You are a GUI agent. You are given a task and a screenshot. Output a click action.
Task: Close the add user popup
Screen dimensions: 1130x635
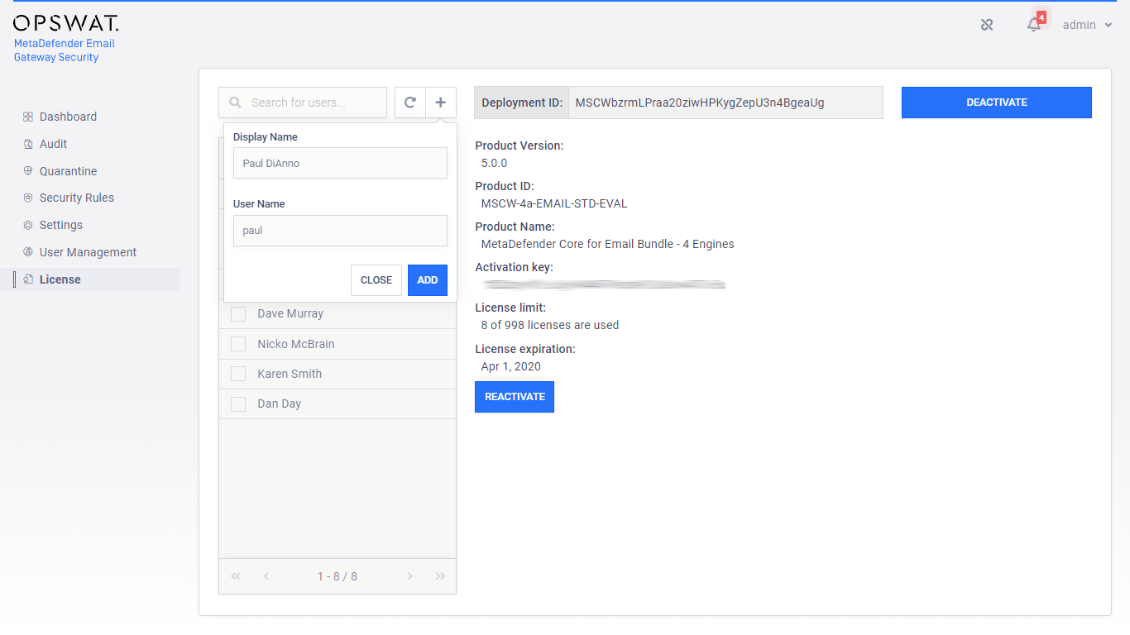(x=376, y=280)
